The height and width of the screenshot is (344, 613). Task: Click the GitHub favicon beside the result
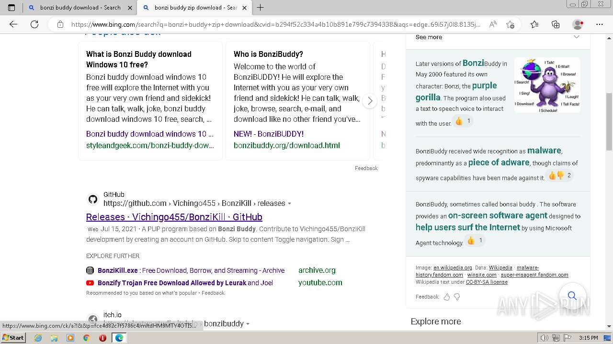tap(93, 199)
